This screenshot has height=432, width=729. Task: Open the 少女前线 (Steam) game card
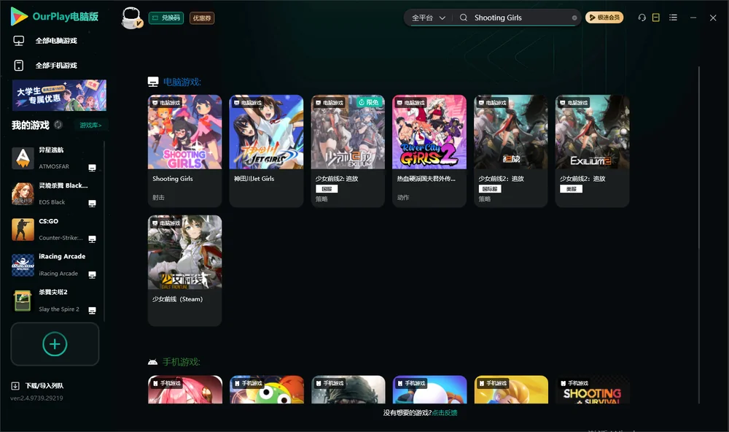[x=184, y=271]
